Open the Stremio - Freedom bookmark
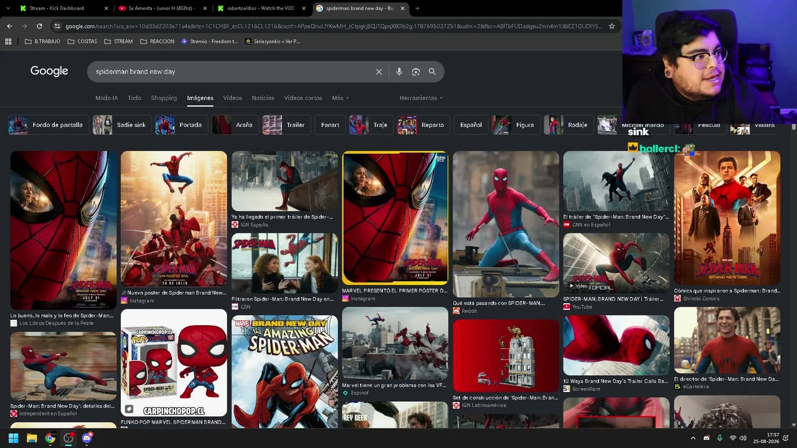797x448 pixels. tap(210, 42)
